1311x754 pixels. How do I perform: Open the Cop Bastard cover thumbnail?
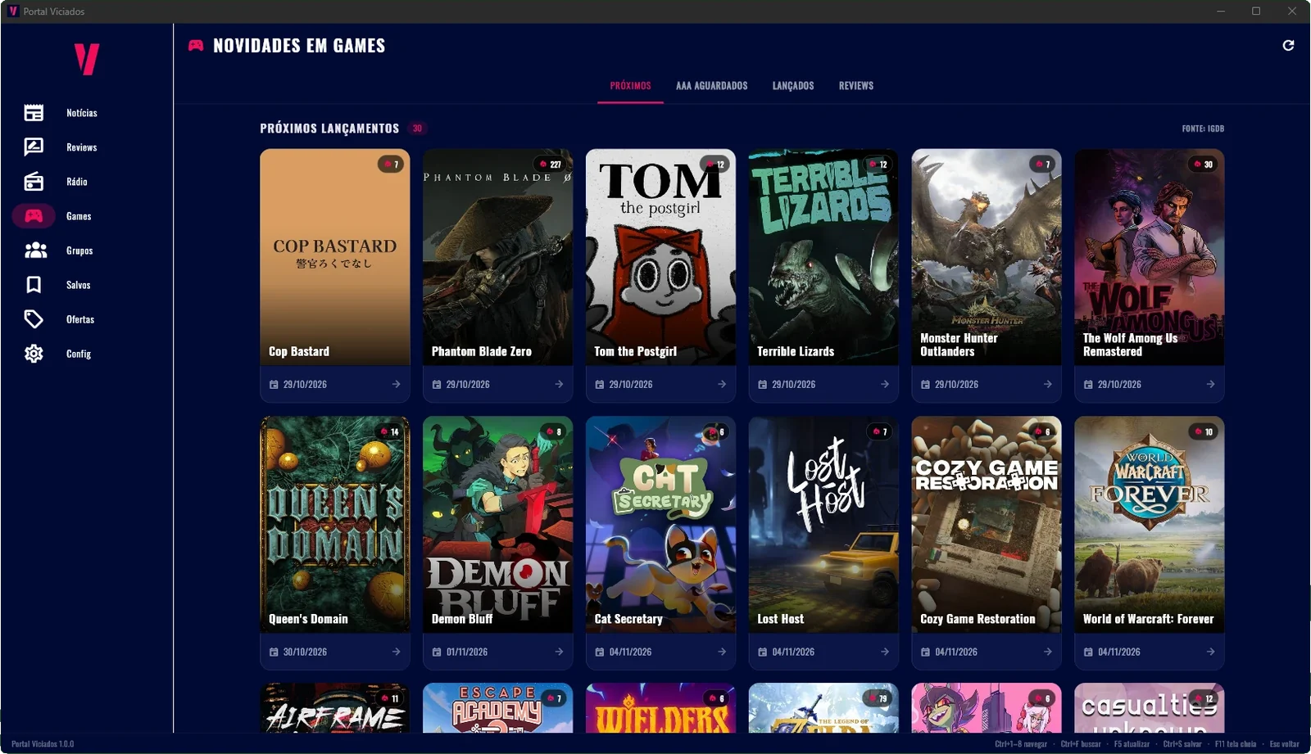click(x=335, y=257)
